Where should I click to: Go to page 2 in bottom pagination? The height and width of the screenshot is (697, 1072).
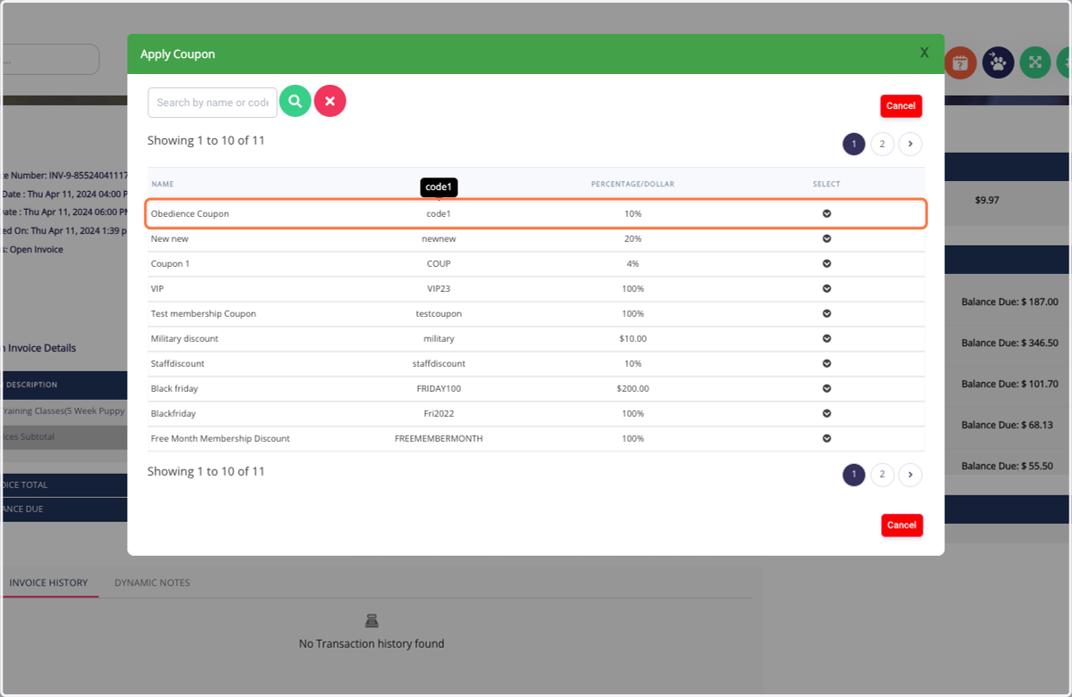[x=882, y=475]
